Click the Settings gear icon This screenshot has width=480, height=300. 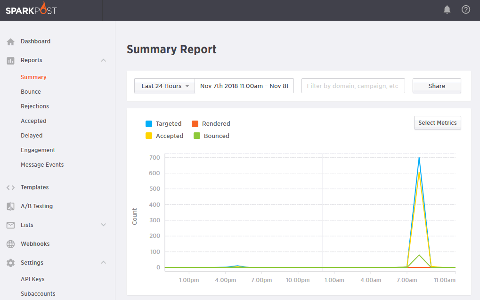[11, 263]
